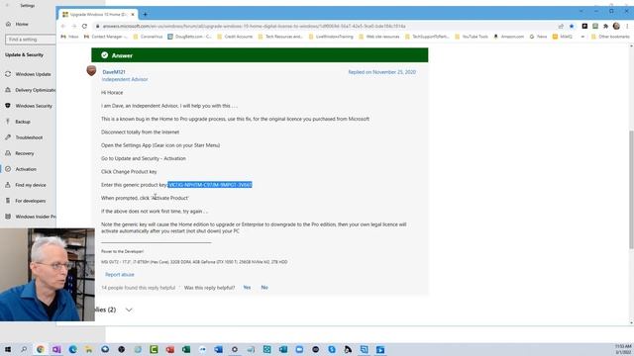Bookmark this page with the star icon

coord(572,27)
